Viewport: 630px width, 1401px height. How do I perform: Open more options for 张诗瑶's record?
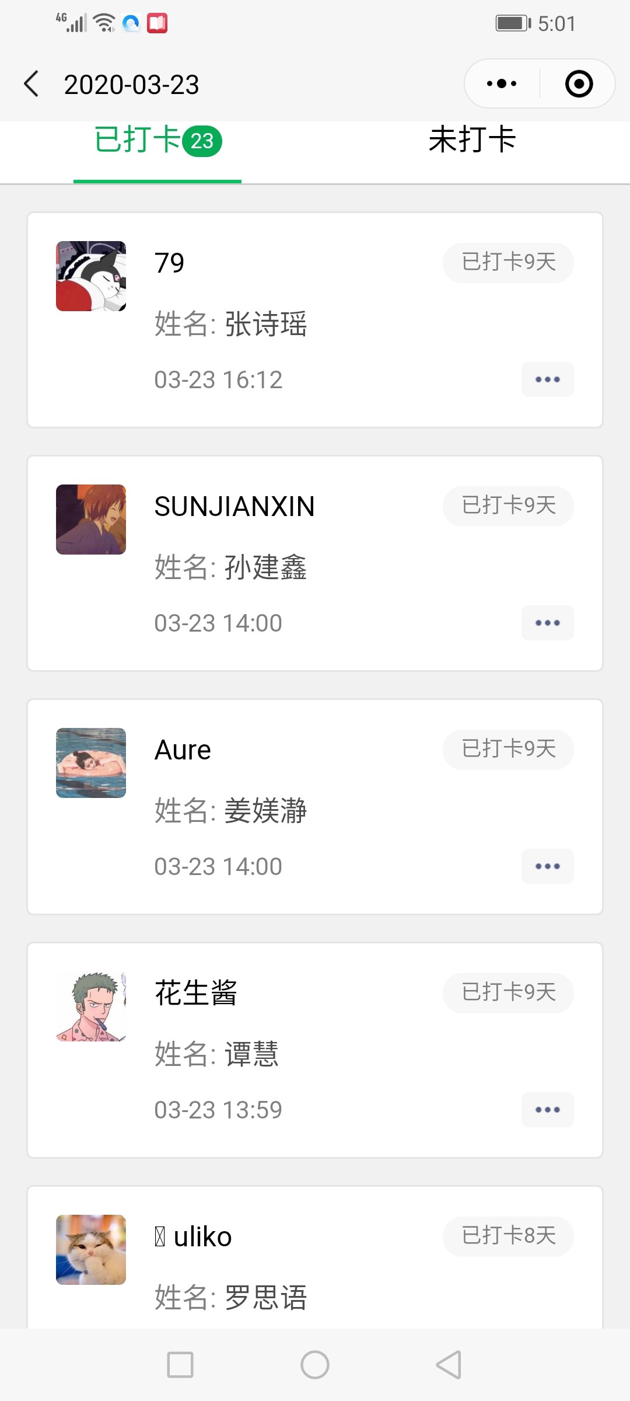tap(547, 379)
